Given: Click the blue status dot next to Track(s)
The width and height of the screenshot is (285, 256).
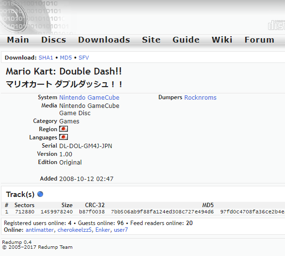Looking at the screenshot, I should 40,194.
